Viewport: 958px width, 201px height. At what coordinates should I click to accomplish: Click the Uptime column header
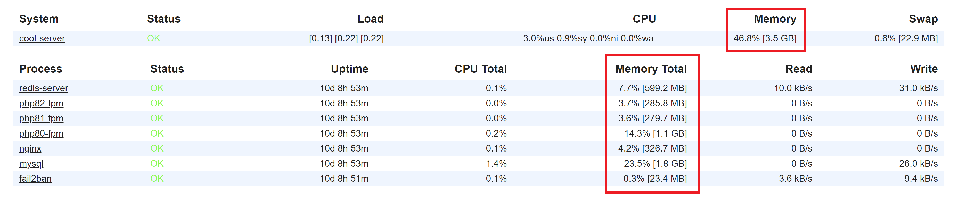(350, 69)
